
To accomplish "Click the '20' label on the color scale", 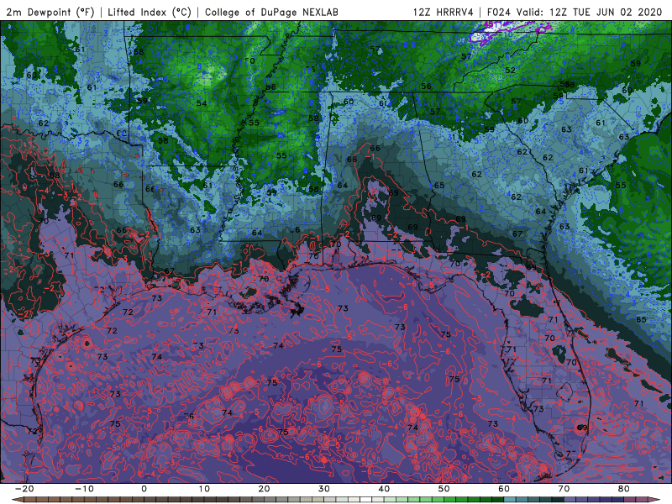I will (264, 489).
